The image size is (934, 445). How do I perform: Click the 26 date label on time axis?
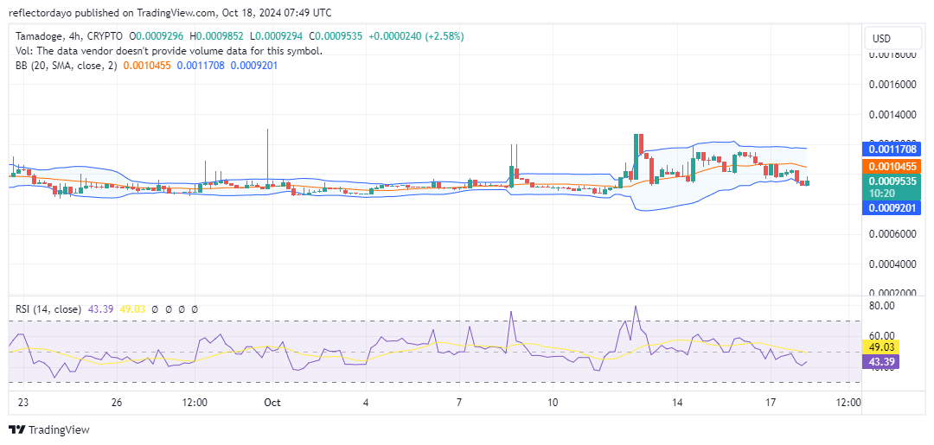[117, 402]
